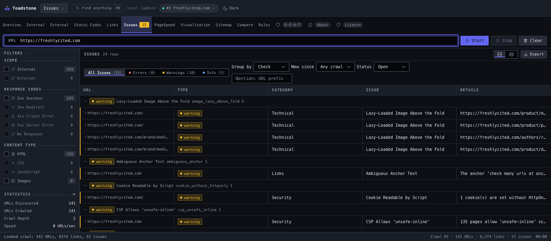Click the arrow icon next to 3xx Redirect
Viewport: 551px width, 241px height.
click(13, 107)
